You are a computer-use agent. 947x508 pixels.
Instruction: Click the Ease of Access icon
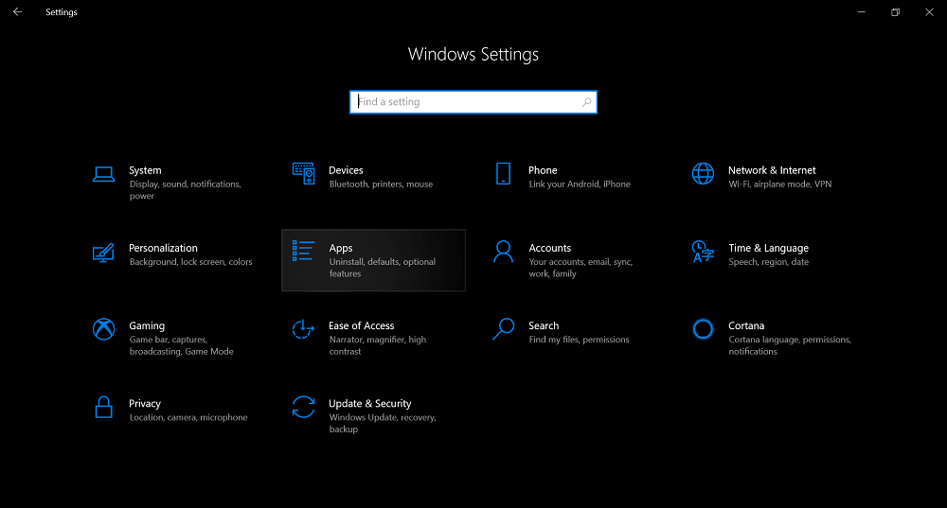pos(303,329)
